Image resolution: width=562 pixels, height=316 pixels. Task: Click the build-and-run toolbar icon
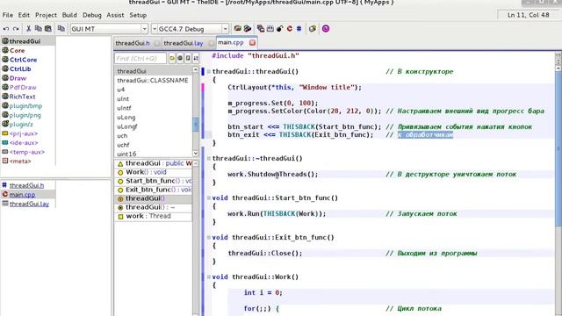248,29
